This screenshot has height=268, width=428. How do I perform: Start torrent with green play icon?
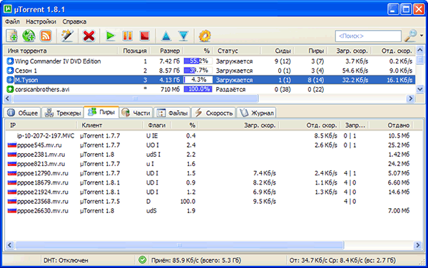pyautogui.click(x=111, y=36)
